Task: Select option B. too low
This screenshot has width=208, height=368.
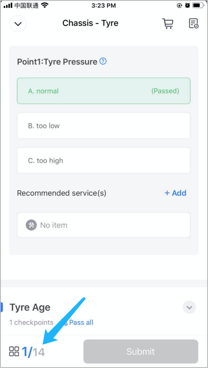Action: [x=103, y=126]
